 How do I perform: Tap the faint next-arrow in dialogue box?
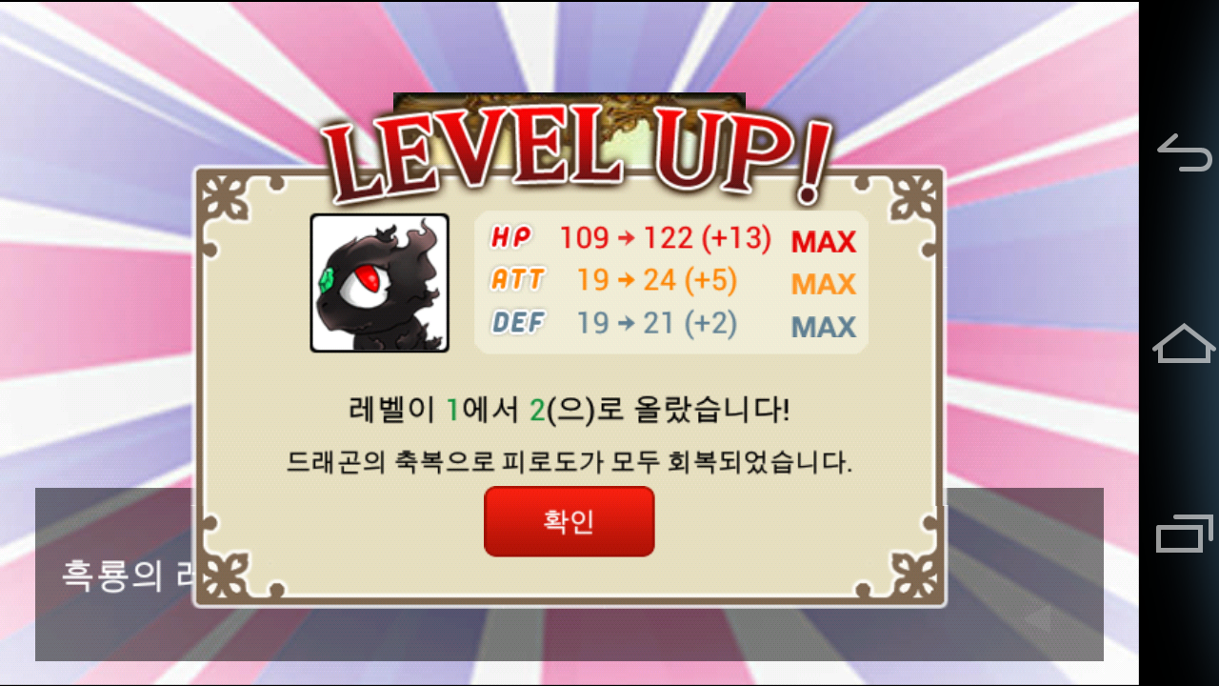(x=1037, y=620)
